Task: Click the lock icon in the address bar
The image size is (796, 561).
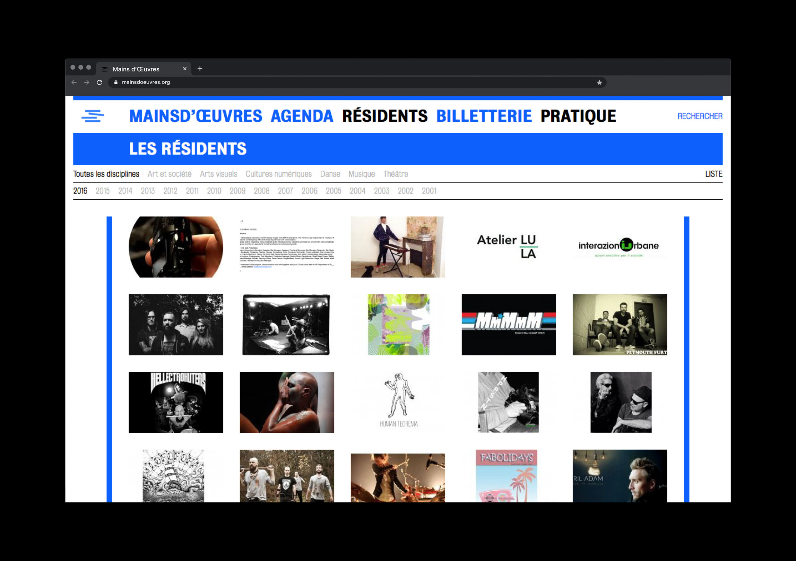Action: 116,82
